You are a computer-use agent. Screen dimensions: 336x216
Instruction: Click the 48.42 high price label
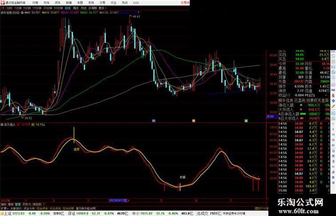[136, 16]
